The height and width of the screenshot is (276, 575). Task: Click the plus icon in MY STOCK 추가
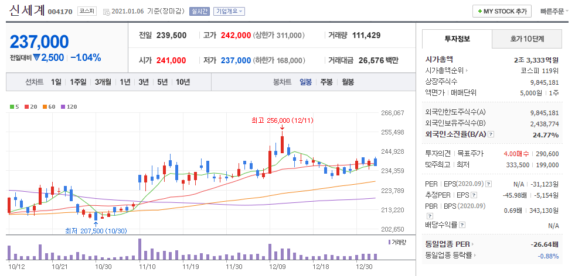[479, 11]
